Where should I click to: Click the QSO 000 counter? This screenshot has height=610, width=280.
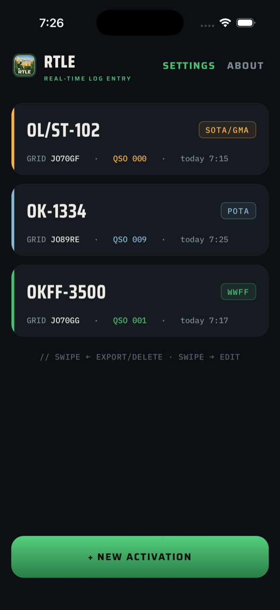pyautogui.click(x=130, y=159)
